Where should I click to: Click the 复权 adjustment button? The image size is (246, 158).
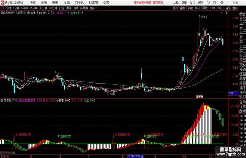point(175,8)
